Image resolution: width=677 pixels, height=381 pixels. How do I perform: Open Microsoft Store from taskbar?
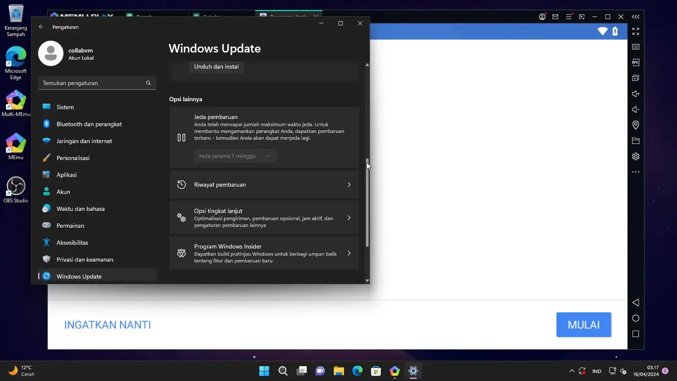click(x=376, y=371)
